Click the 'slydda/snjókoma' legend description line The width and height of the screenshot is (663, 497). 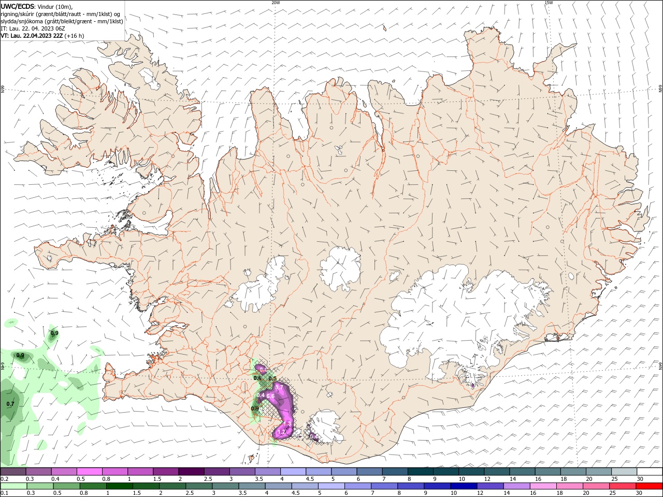62,21
